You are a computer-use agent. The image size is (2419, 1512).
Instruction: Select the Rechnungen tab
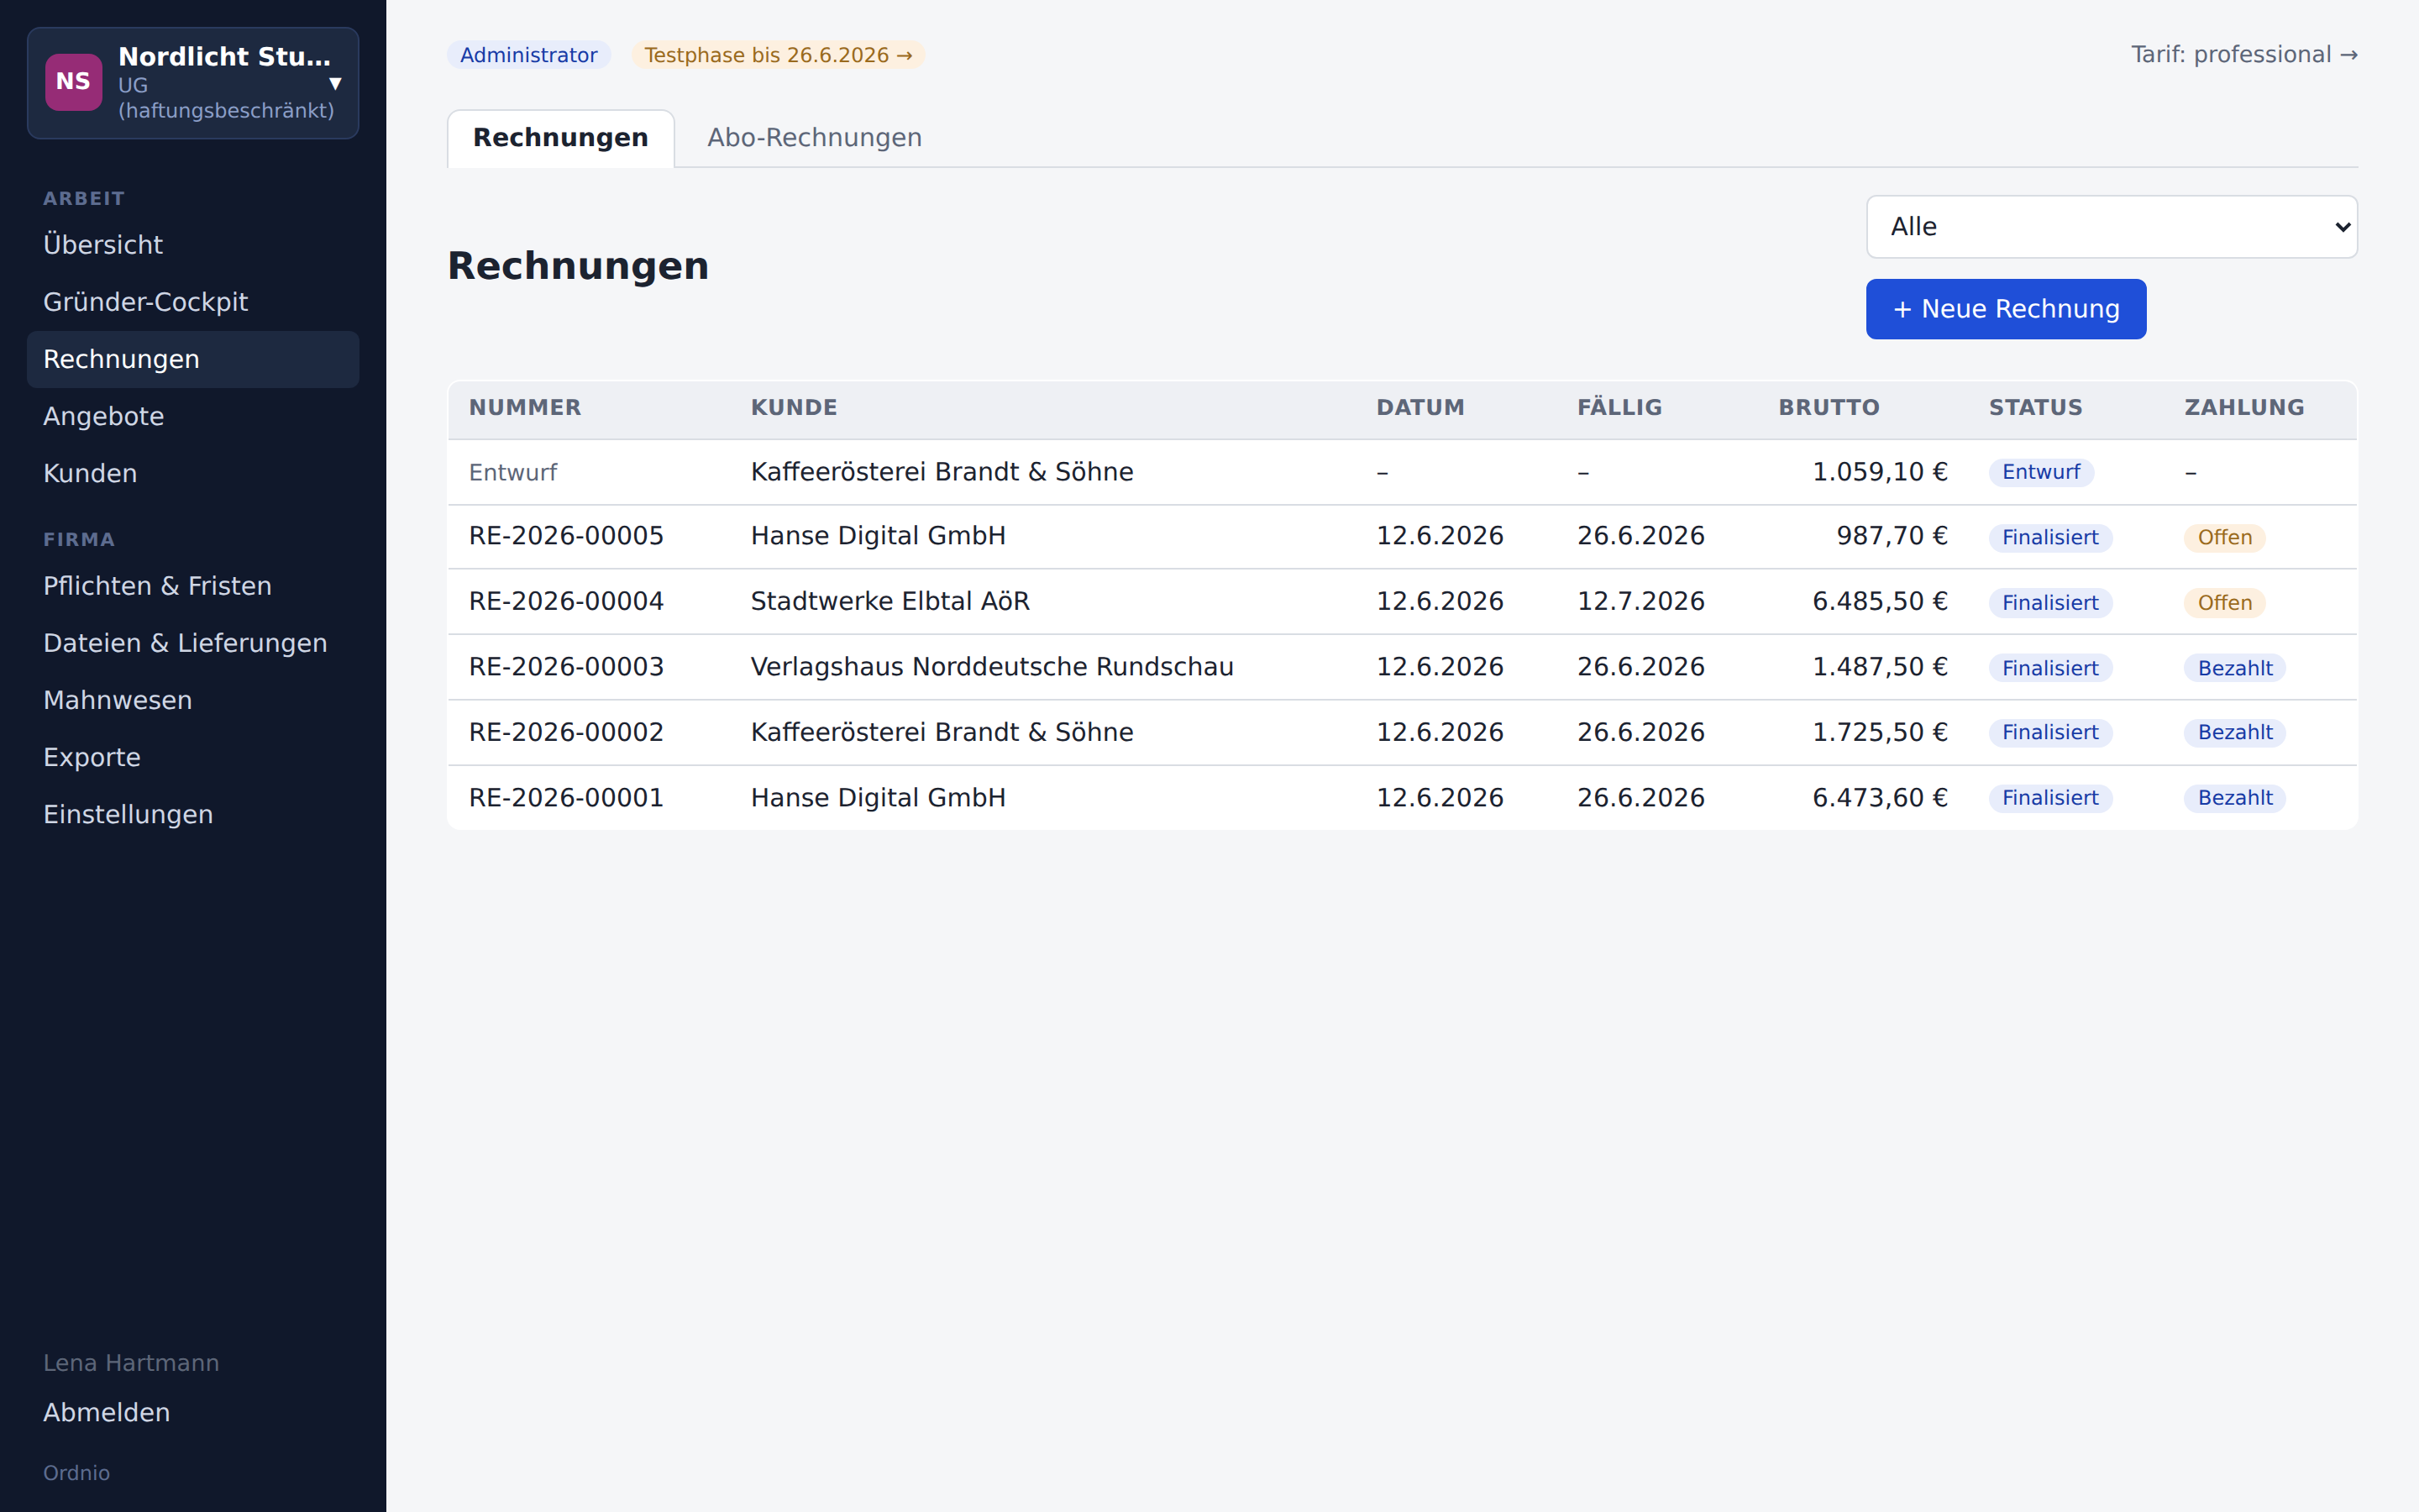point(561,138)
